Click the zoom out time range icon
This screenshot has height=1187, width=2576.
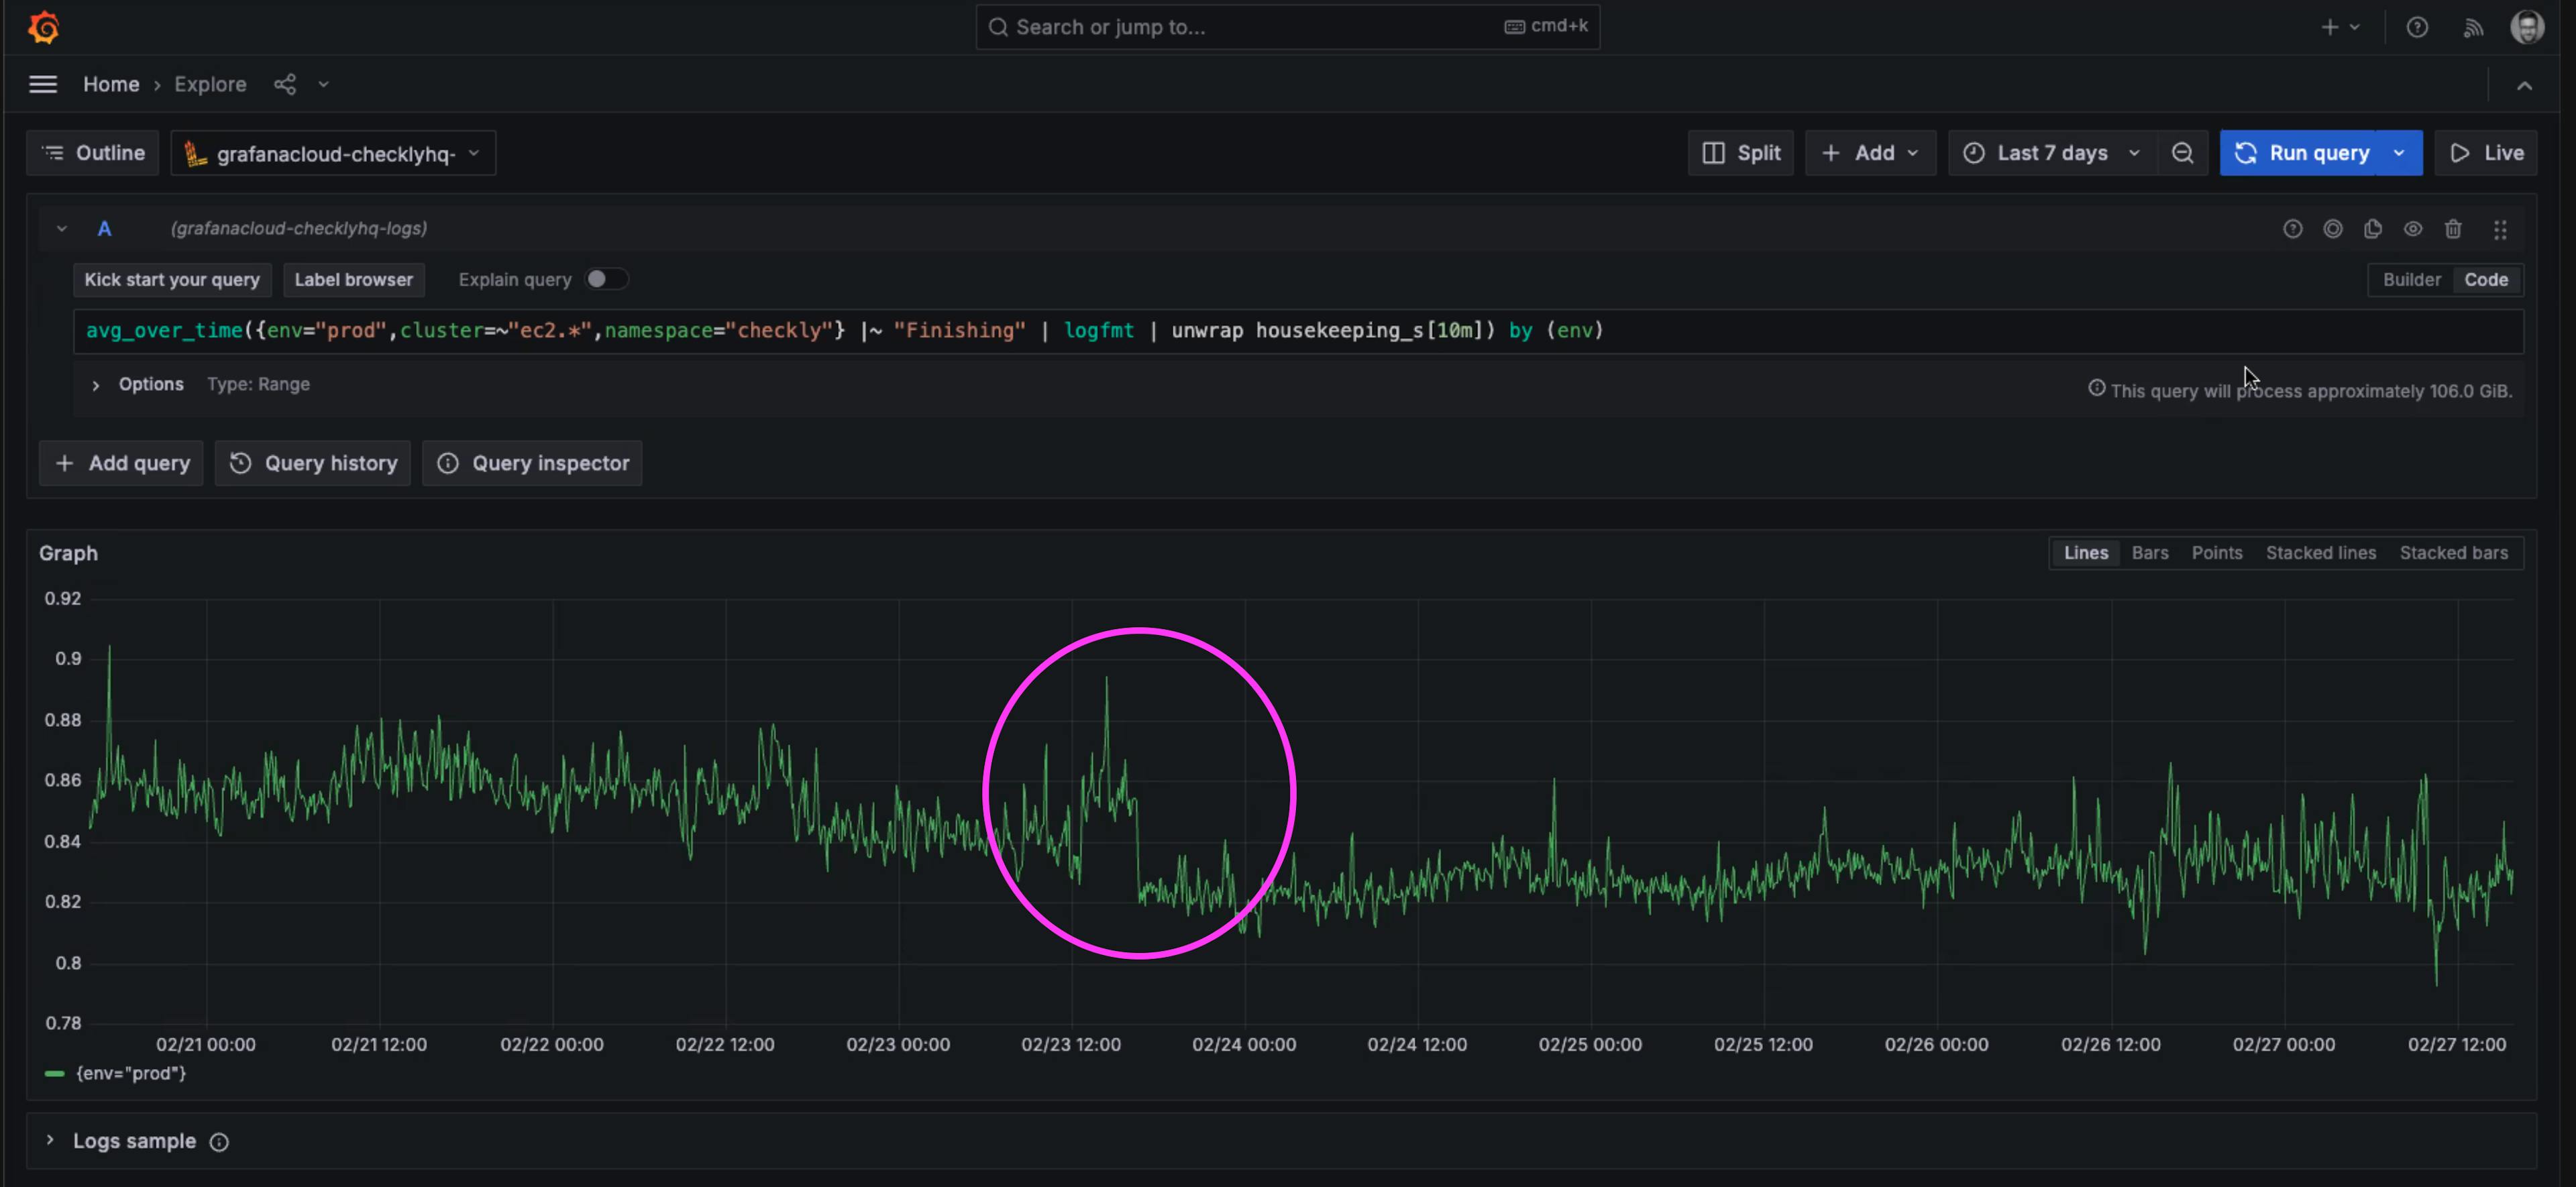(2182, 153)
